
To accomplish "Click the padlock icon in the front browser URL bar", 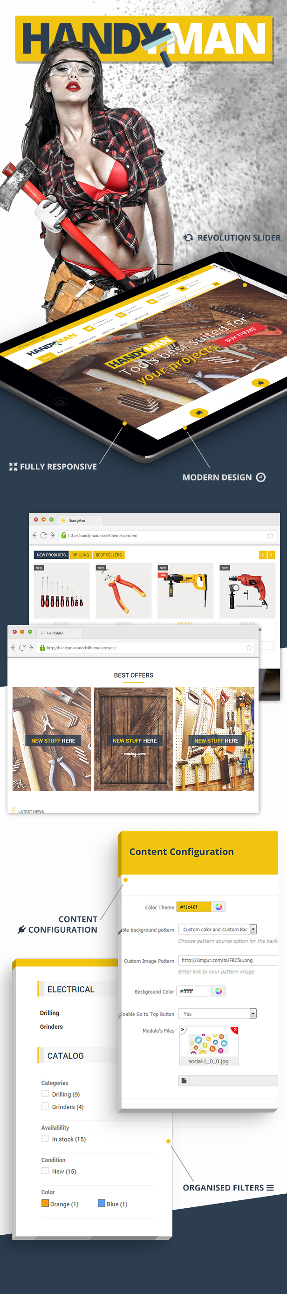I will click(42, 647).
